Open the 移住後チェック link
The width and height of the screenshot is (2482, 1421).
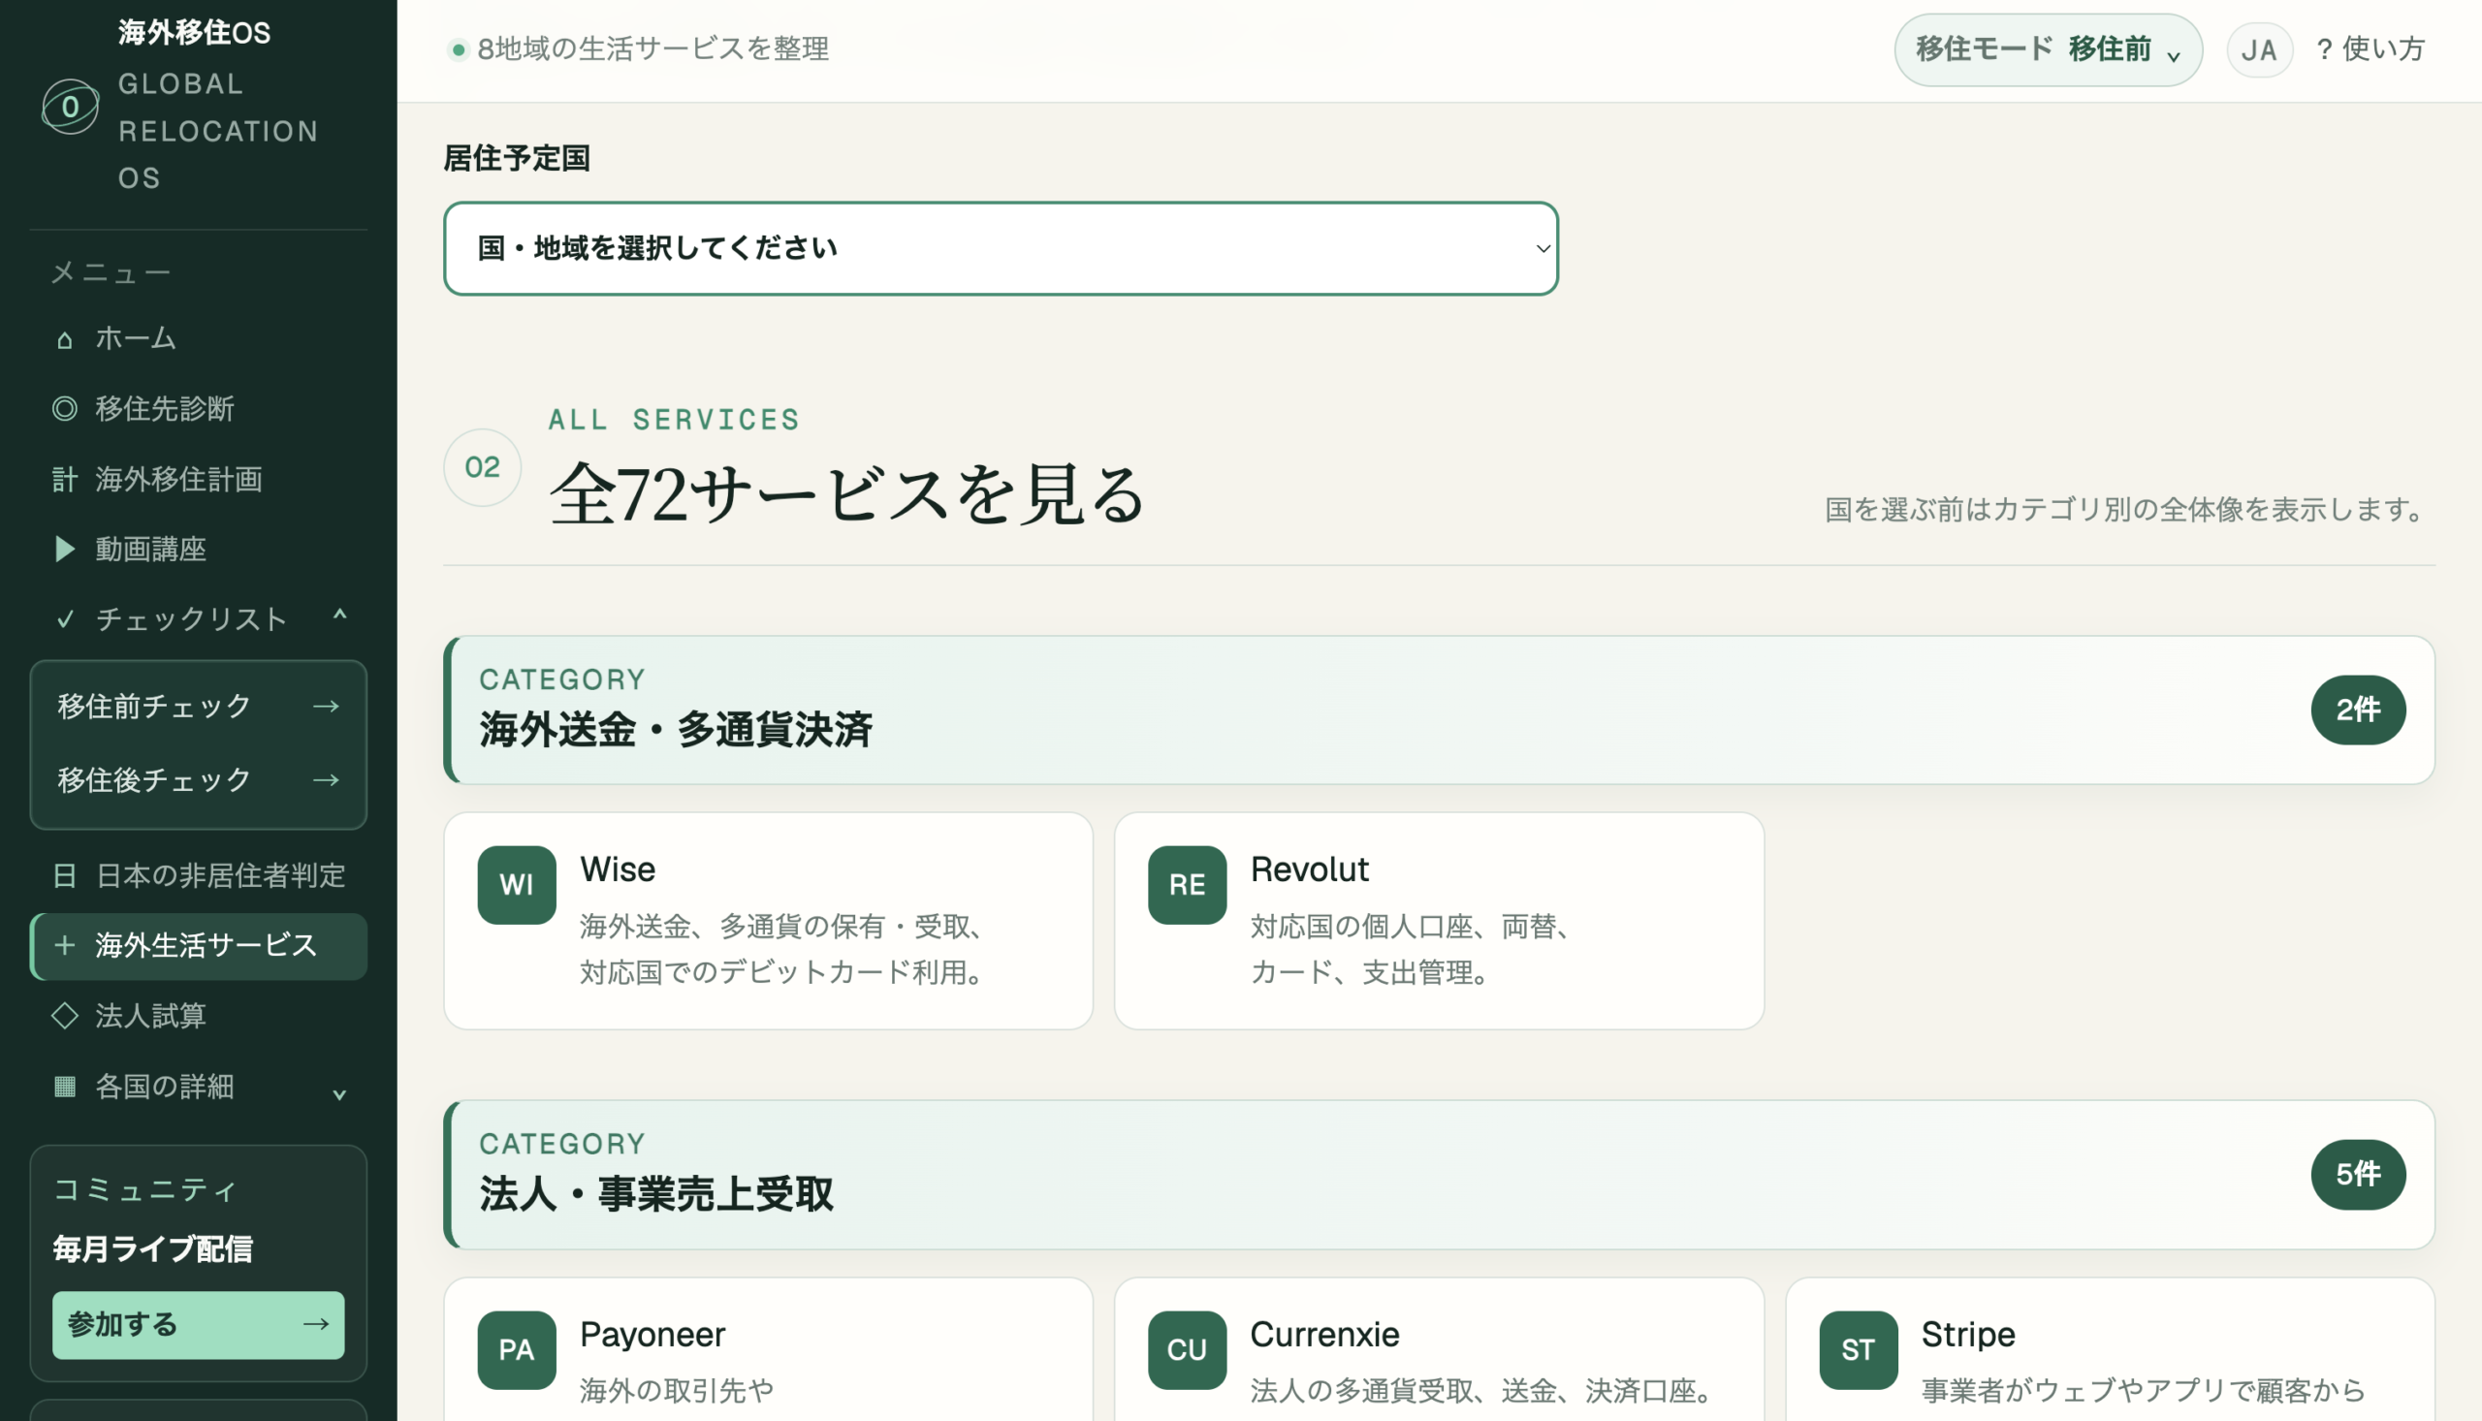coord(198,779)
